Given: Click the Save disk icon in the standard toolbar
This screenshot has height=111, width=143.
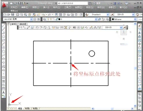Looking at the screenshot, I should tap(13, 14).
